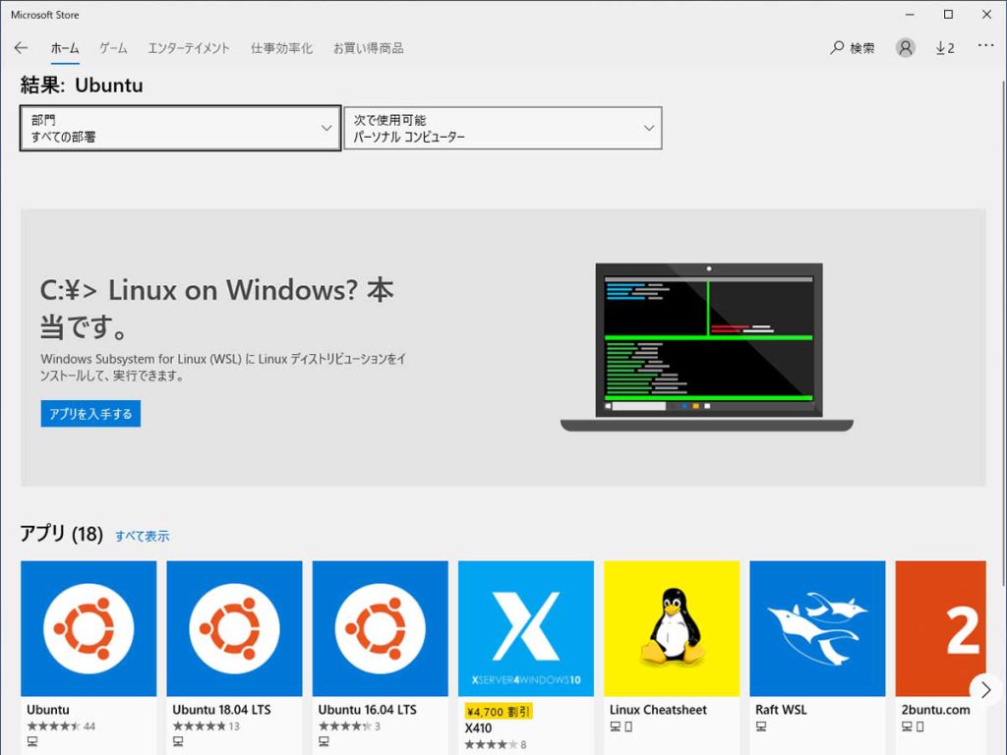Click the Raft WSL title text
The image size is (1007, 755).
781,710
